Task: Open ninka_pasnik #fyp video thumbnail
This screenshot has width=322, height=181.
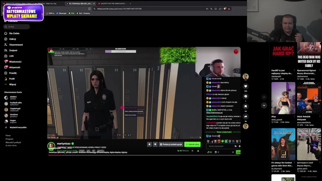Action: [283, 98]
